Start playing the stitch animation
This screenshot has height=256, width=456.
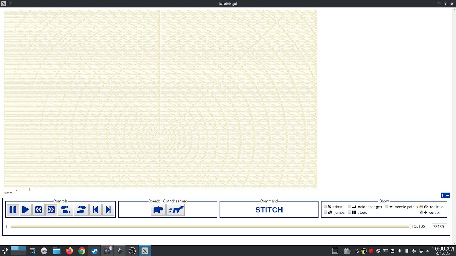(26, 210)
